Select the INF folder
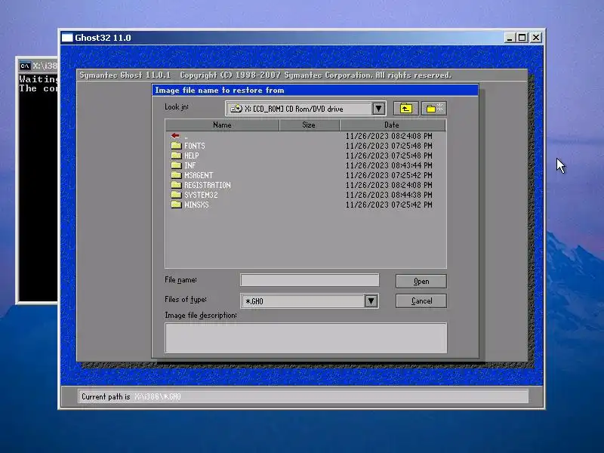 click(190, 165)
